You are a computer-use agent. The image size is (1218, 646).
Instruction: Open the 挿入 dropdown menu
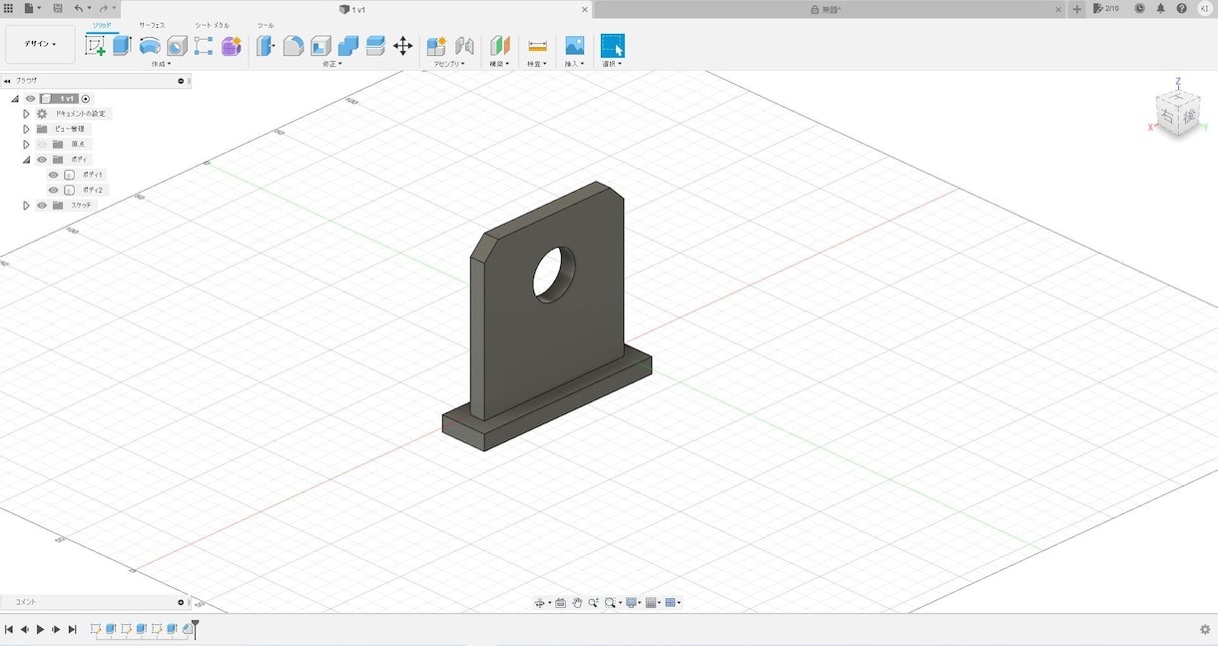point(575,64)
